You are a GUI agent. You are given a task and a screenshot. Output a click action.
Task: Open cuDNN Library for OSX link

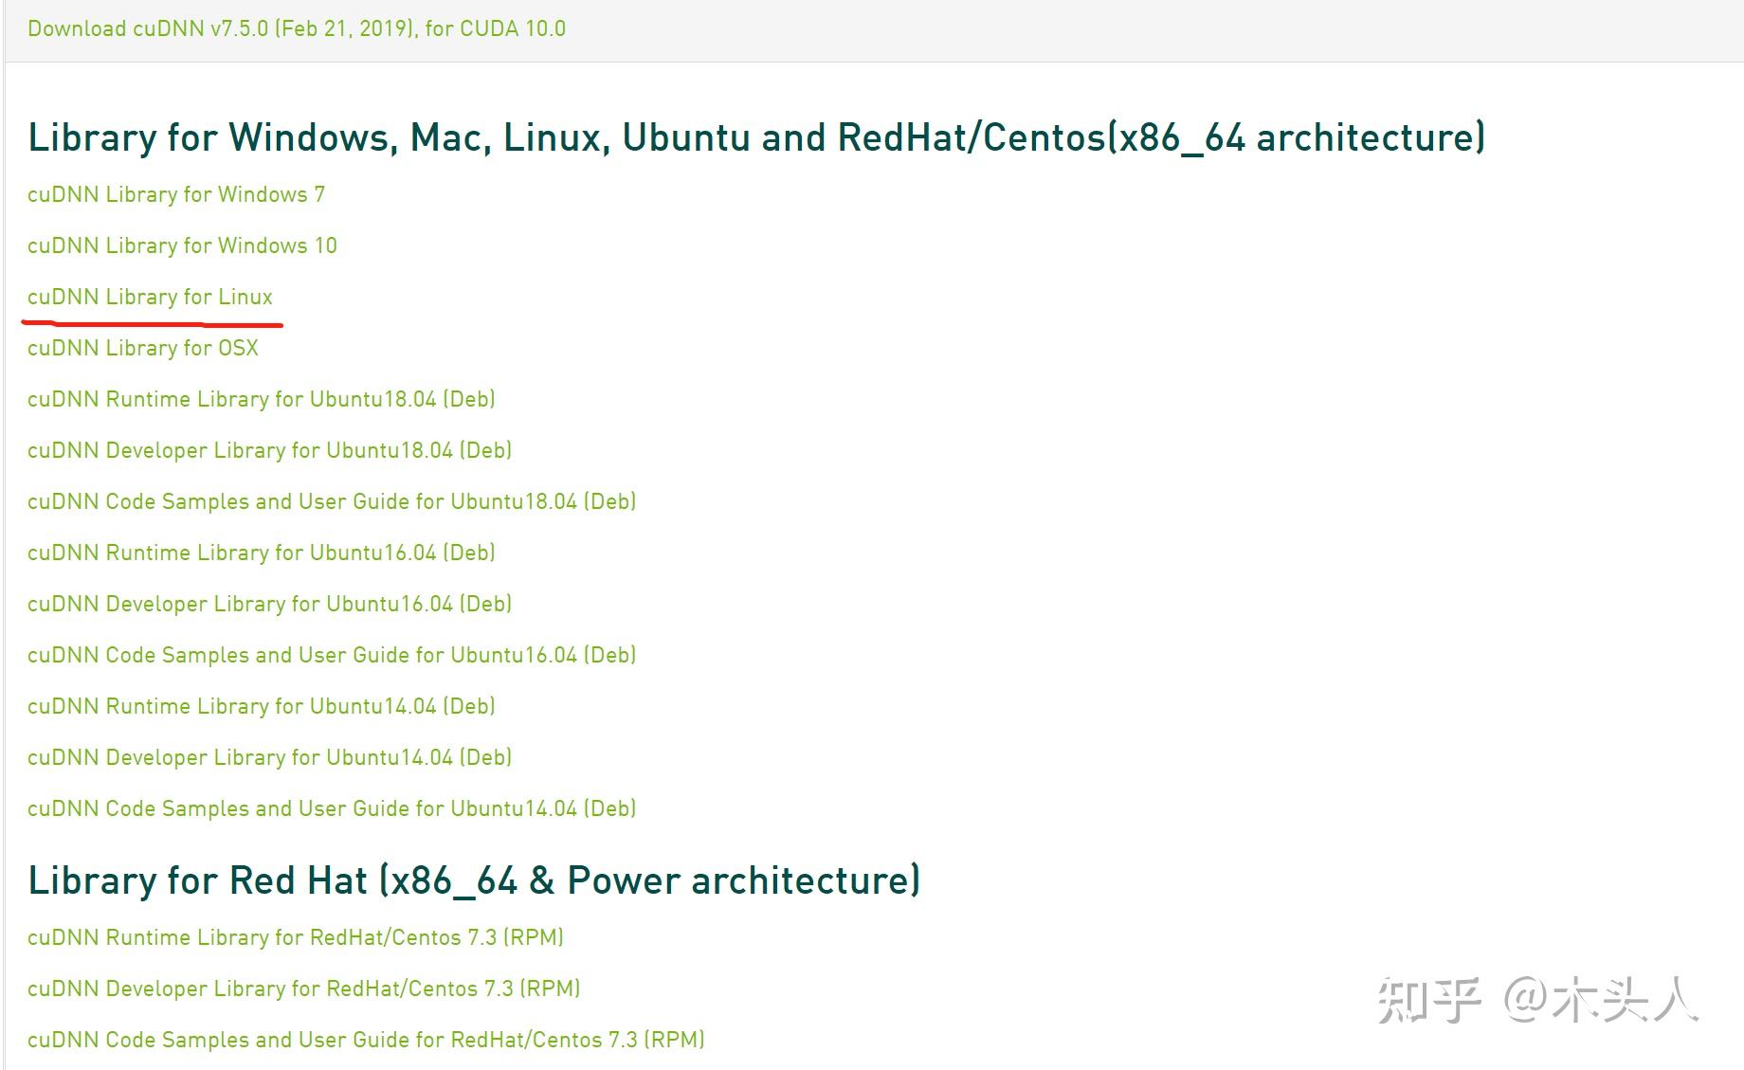coord(143,348)
